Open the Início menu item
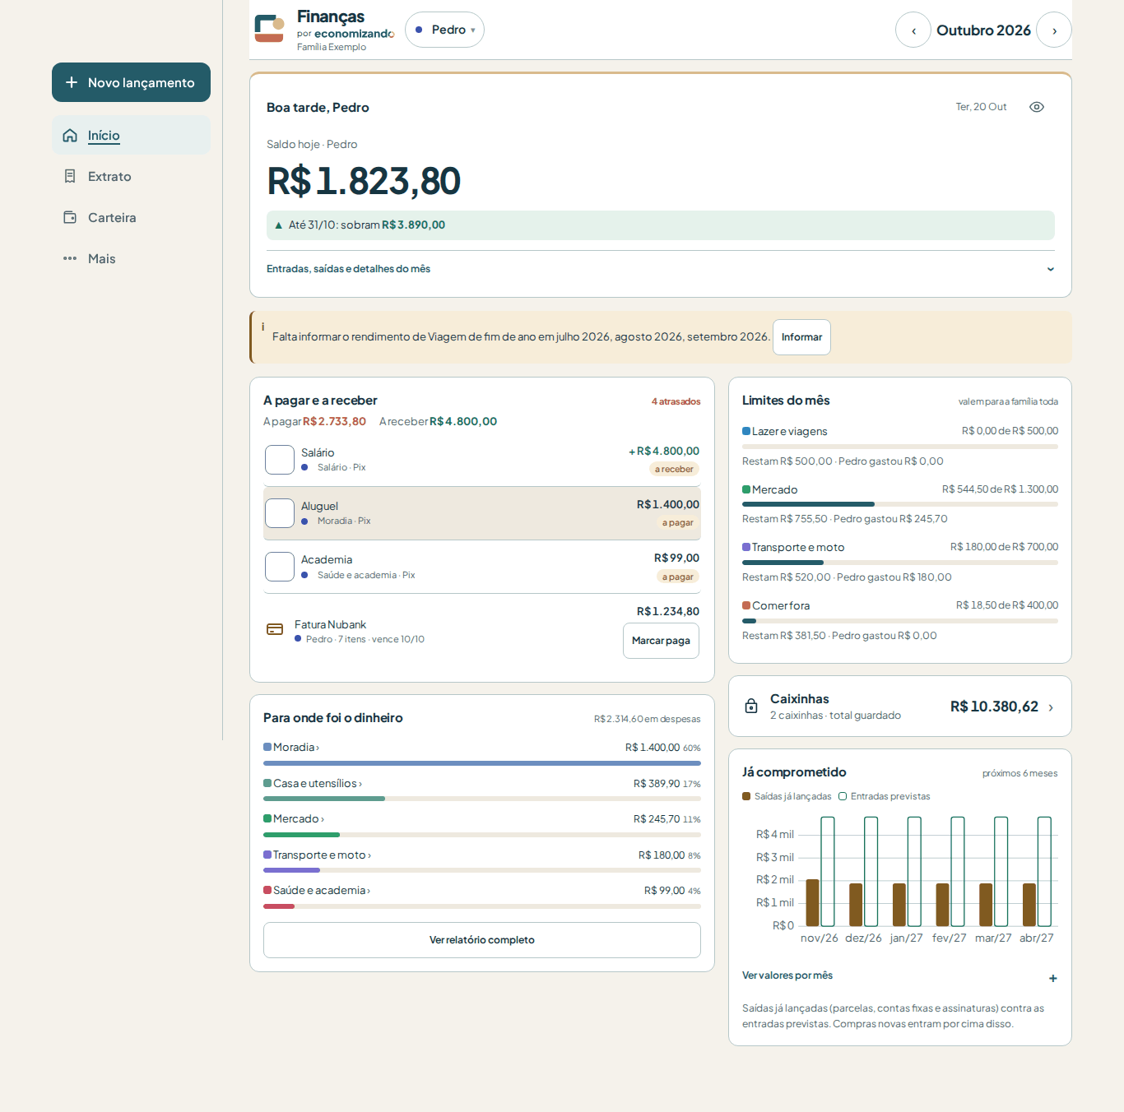The height and width of the screenshot is (1112, 1124). click(x=131, y=136)
